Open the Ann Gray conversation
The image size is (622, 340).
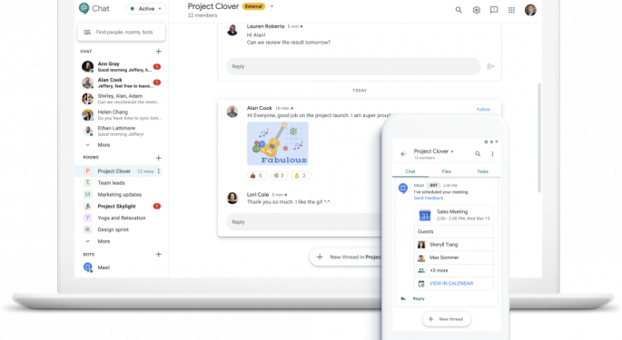coord(121,66)
